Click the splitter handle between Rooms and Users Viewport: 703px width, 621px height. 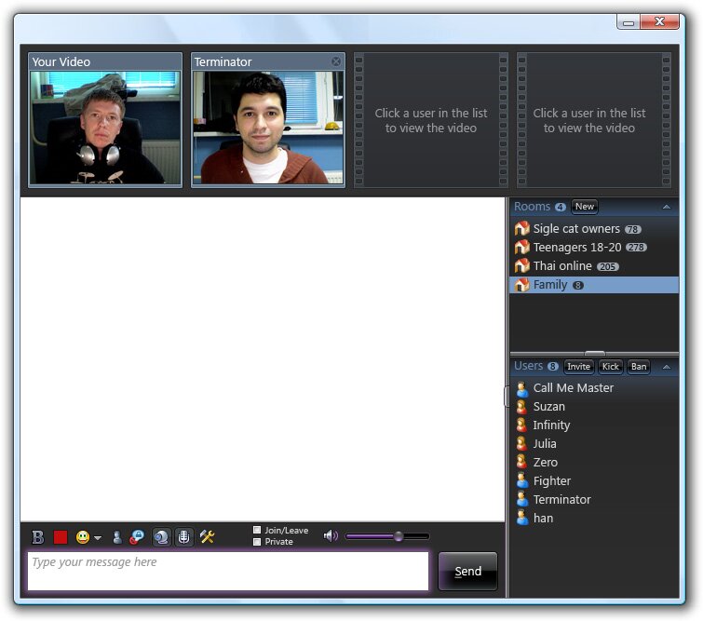pyautogui.click(x=595, y=353)
